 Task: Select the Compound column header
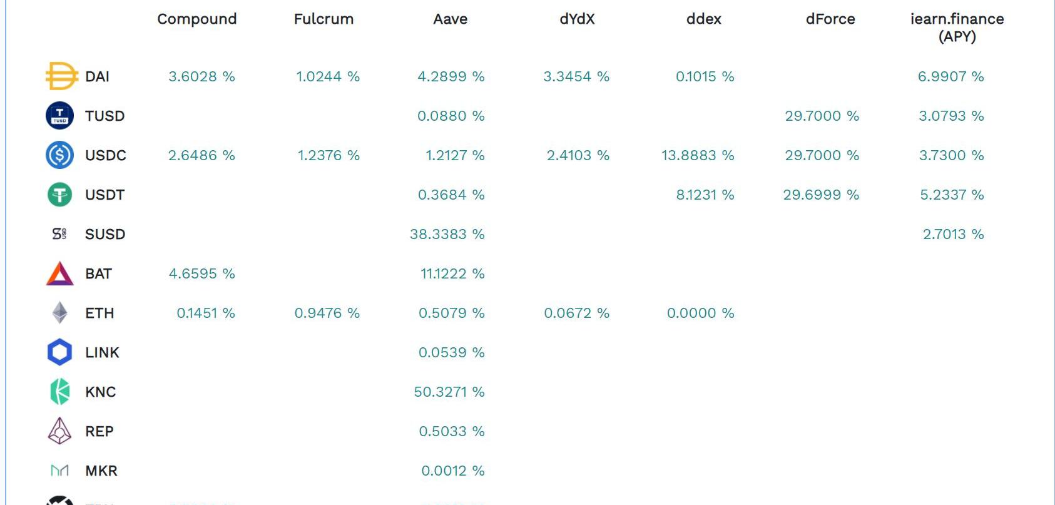(197, 19)
